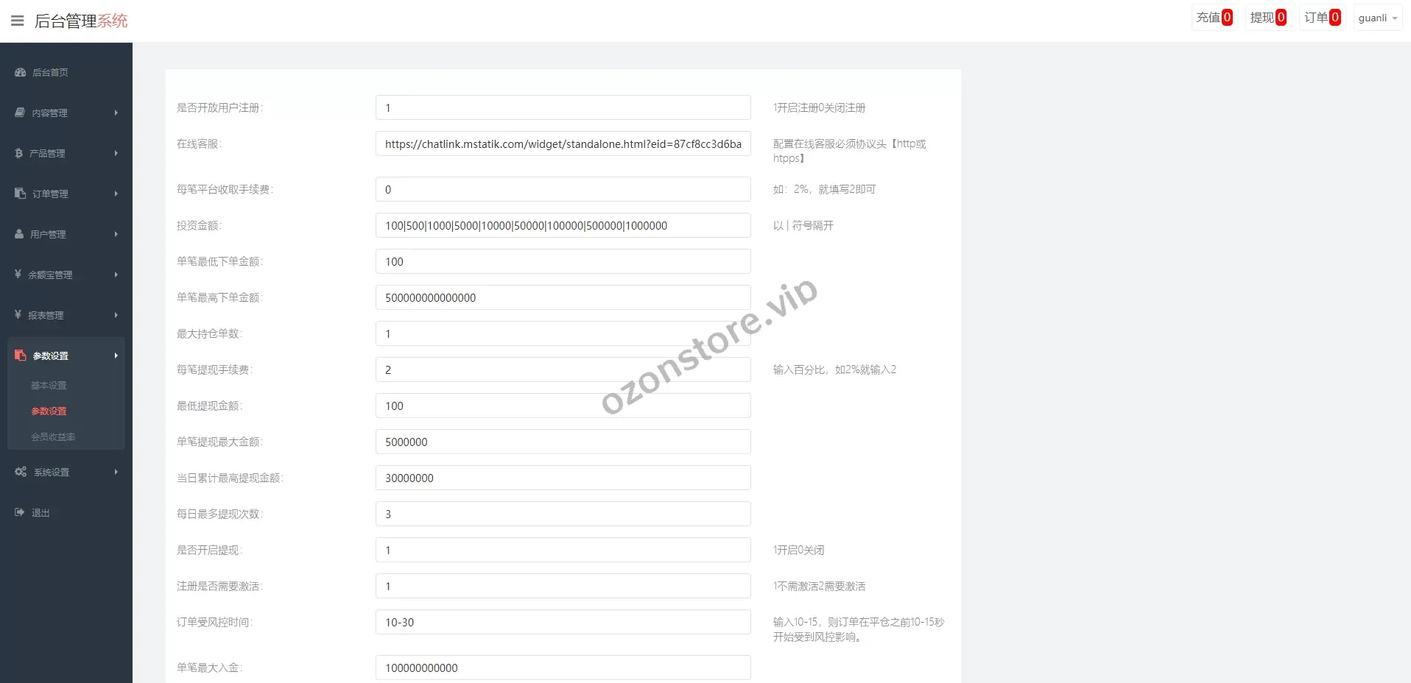Viewport: 1411px width, 683px height.
Task: Open the guanli user dropdown
Action: [1377, 18]
